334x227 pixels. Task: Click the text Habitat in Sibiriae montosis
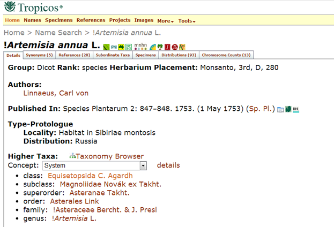click(x=107, y=133)
